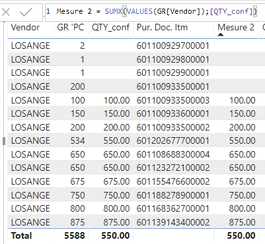Screen dimensions: 265x244
Task: Select cell 601188278900001
Action: click(x=172, y=195)
